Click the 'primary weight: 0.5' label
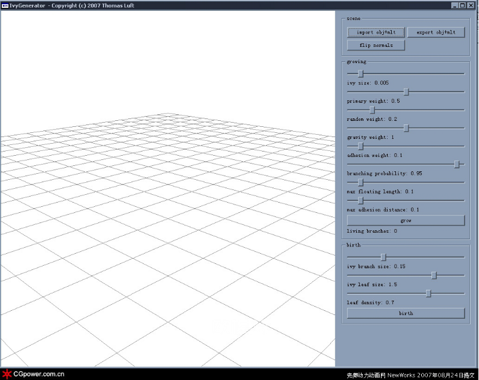Image resolution: width=479 pixels, height=380 pixels. click(373, 101)
